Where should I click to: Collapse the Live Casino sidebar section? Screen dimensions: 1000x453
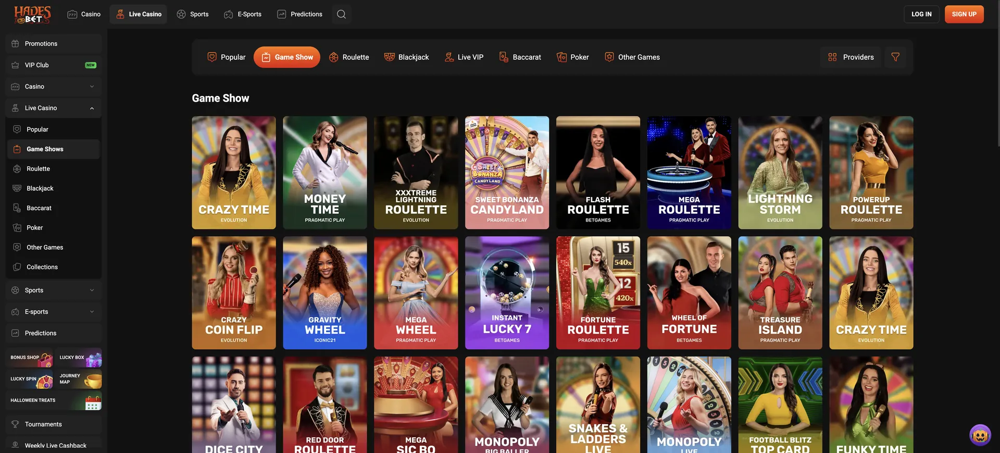click(x=54, y=108)
